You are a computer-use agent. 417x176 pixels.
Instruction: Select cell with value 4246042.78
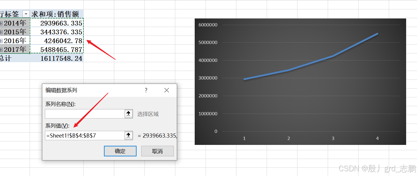57,40
